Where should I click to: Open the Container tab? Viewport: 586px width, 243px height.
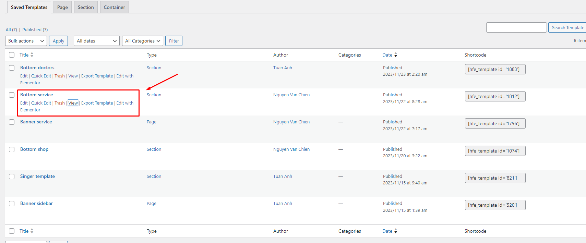pyautogui.click(x=114, y=7)
